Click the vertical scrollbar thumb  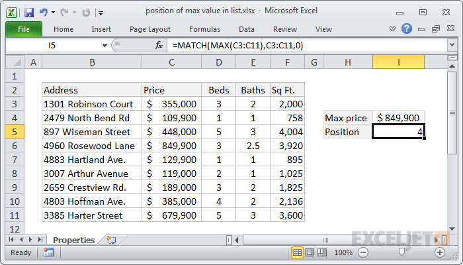pyautogui.click(x=452, y=113)
